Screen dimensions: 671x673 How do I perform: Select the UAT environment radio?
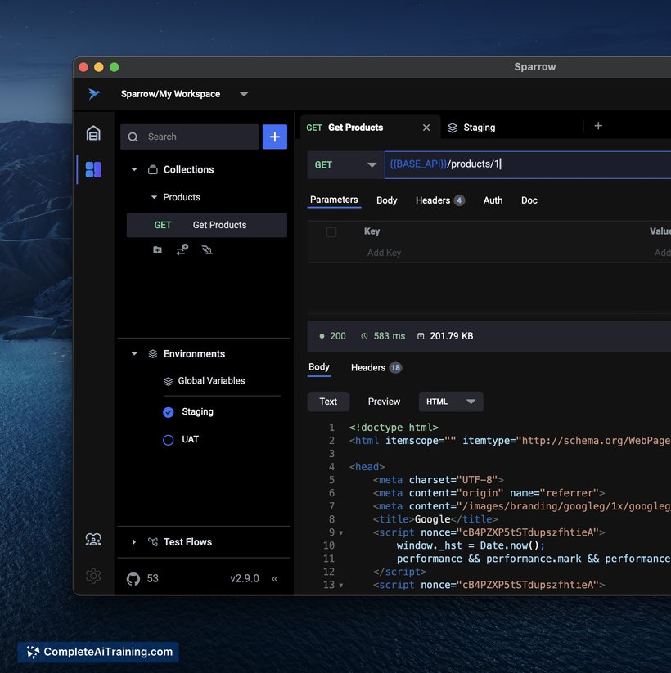(x=169, y=440)
